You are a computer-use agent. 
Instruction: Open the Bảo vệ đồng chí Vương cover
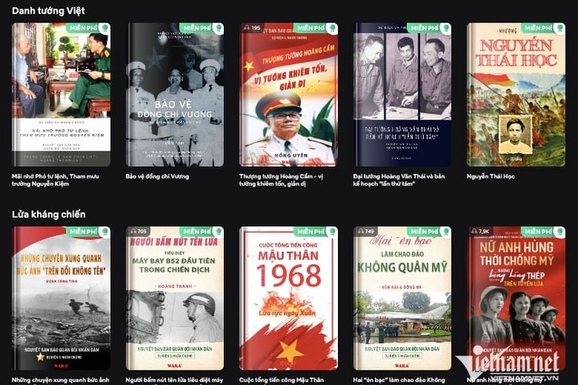click(175, 95)
